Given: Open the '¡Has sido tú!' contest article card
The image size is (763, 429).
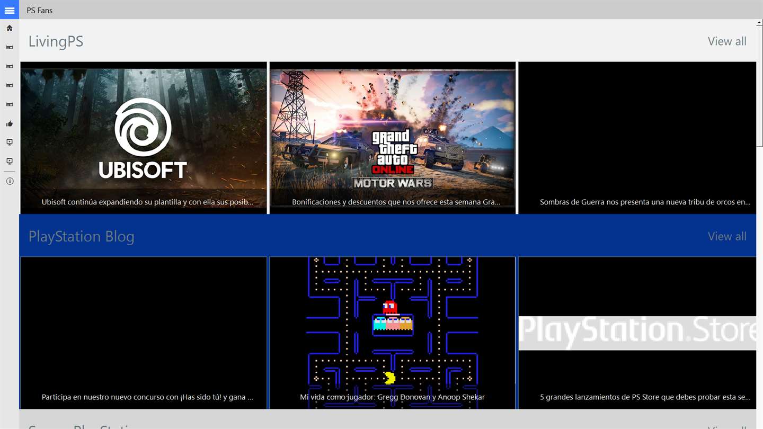Looking at the screenshot, I should (x=144, y=333).
